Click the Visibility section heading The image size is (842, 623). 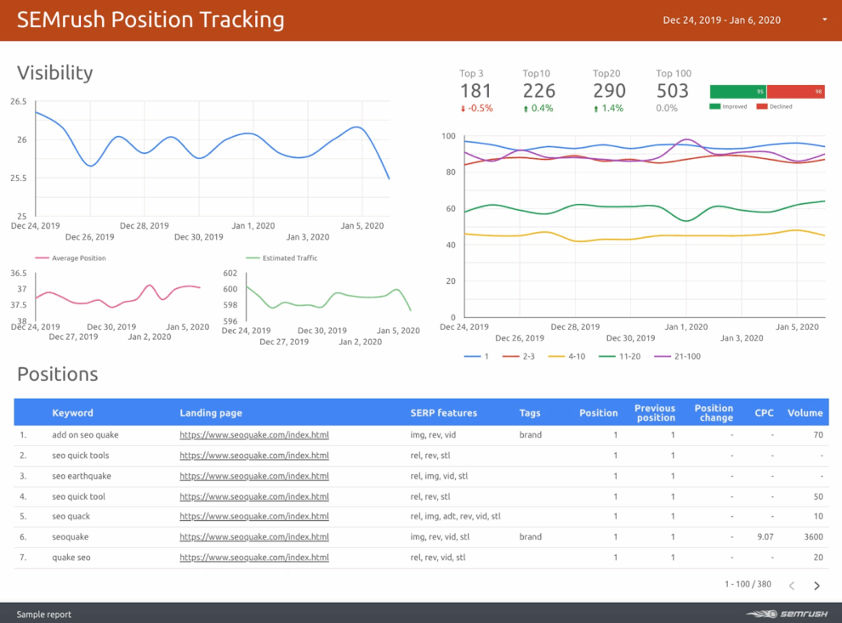pyautogui.click(x=54, y=73)
